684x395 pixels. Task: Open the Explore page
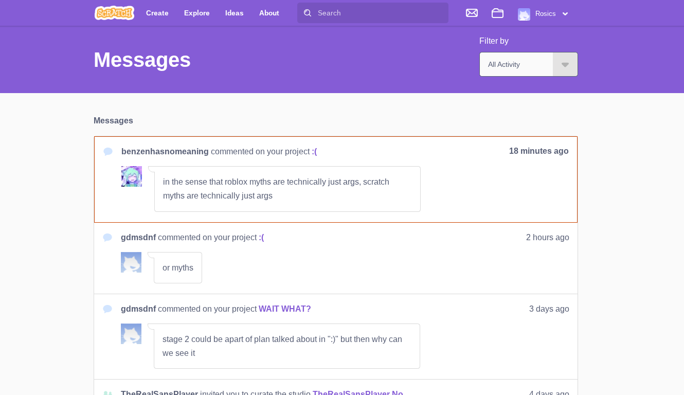[x=196, y=13]
